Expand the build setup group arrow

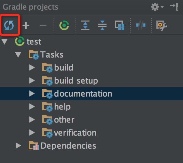pyautogui.click(x=32, y=80)
